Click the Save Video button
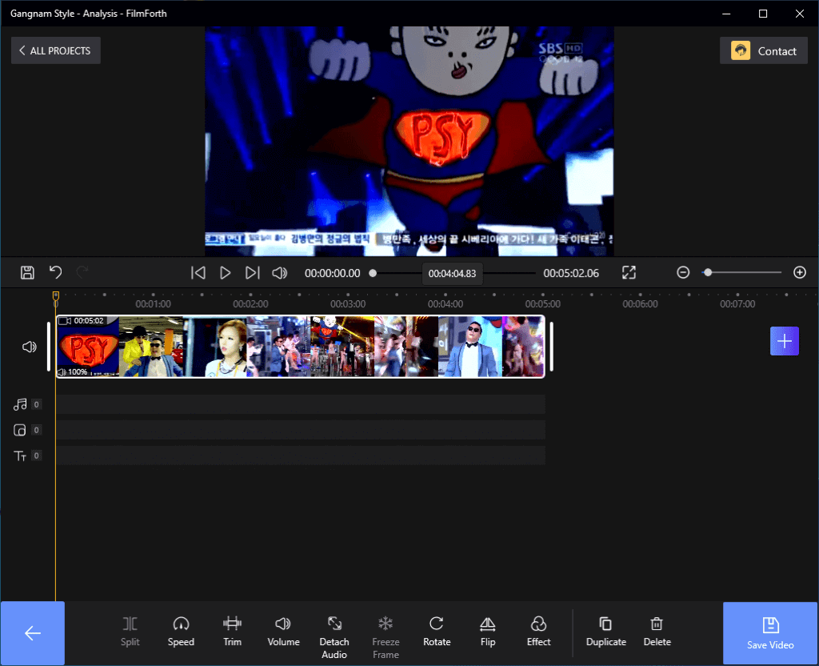 (x=770, y=633)
